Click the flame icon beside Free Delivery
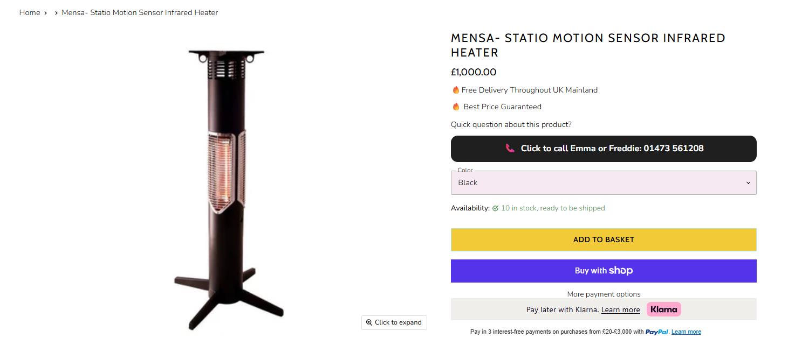The width and height of the screenshot is (788, 338). (456, 90)
